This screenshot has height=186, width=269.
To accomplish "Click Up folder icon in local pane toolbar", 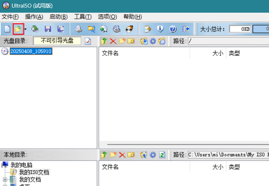I will pyautogui.click(x=104, y=155).
